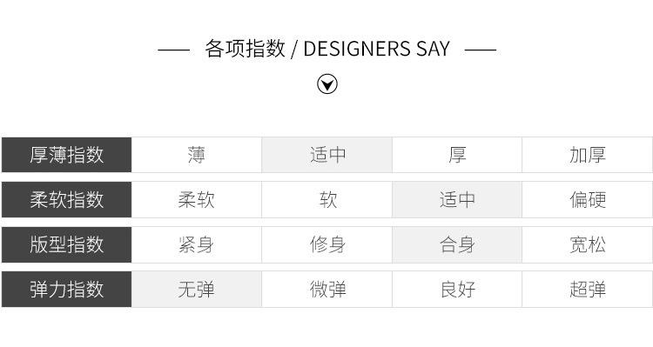Choose the 超弹 elasticity option
The image size is (653, 347).
pyautogui.click(x=587, y=289)
